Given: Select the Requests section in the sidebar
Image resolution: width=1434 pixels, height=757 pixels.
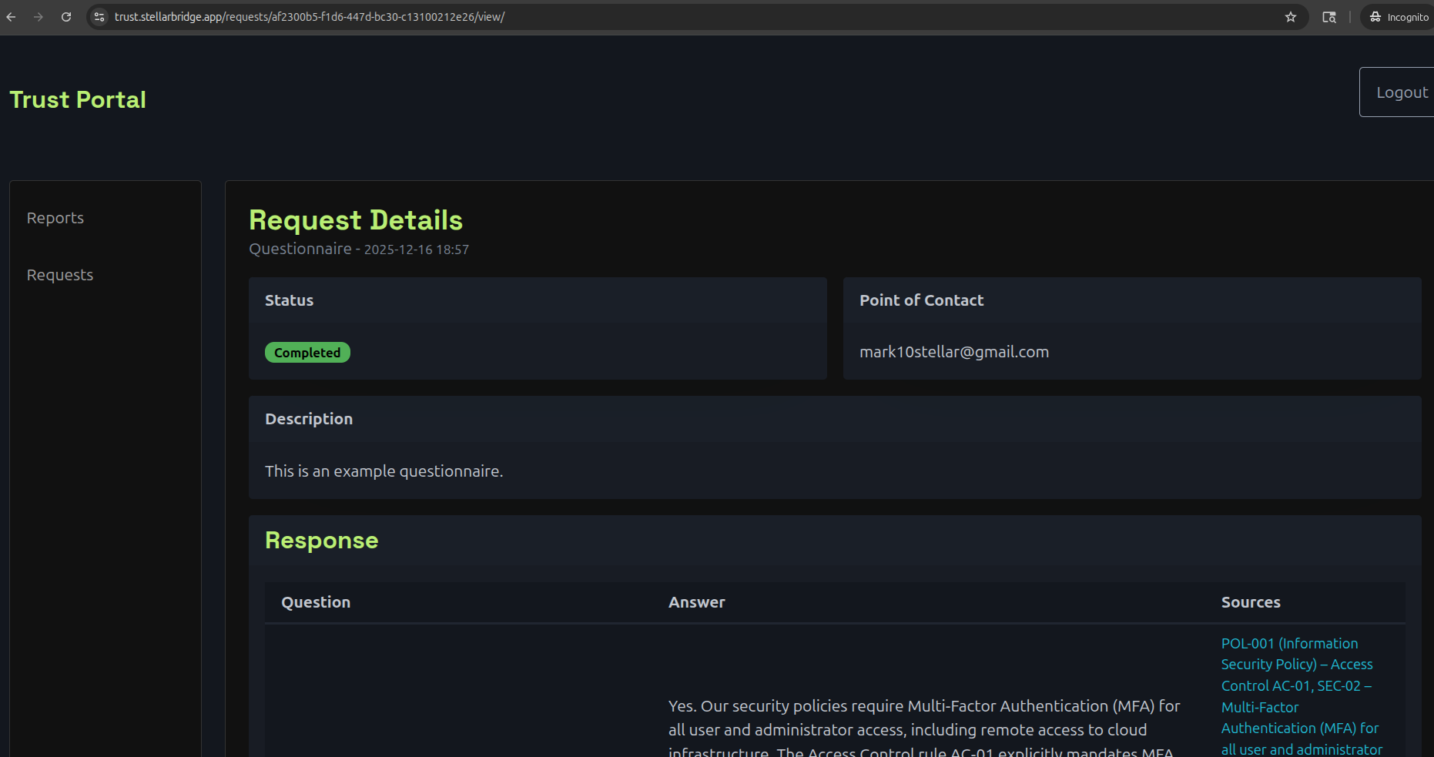Looking at the screenshot, I should tap(59, 274).
